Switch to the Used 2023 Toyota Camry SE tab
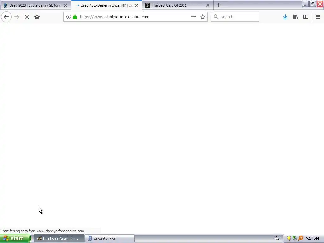The image size is (324, 243). 35,5
